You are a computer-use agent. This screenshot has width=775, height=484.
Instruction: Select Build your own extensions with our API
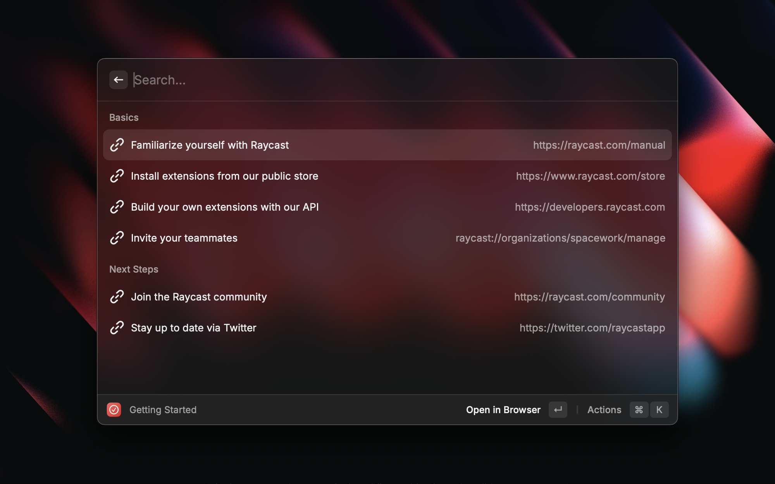(x=387, y=207)
